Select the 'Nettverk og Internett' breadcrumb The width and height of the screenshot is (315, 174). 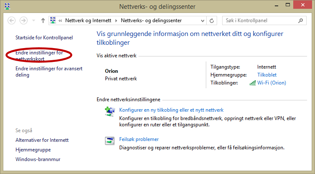[90, 20]
